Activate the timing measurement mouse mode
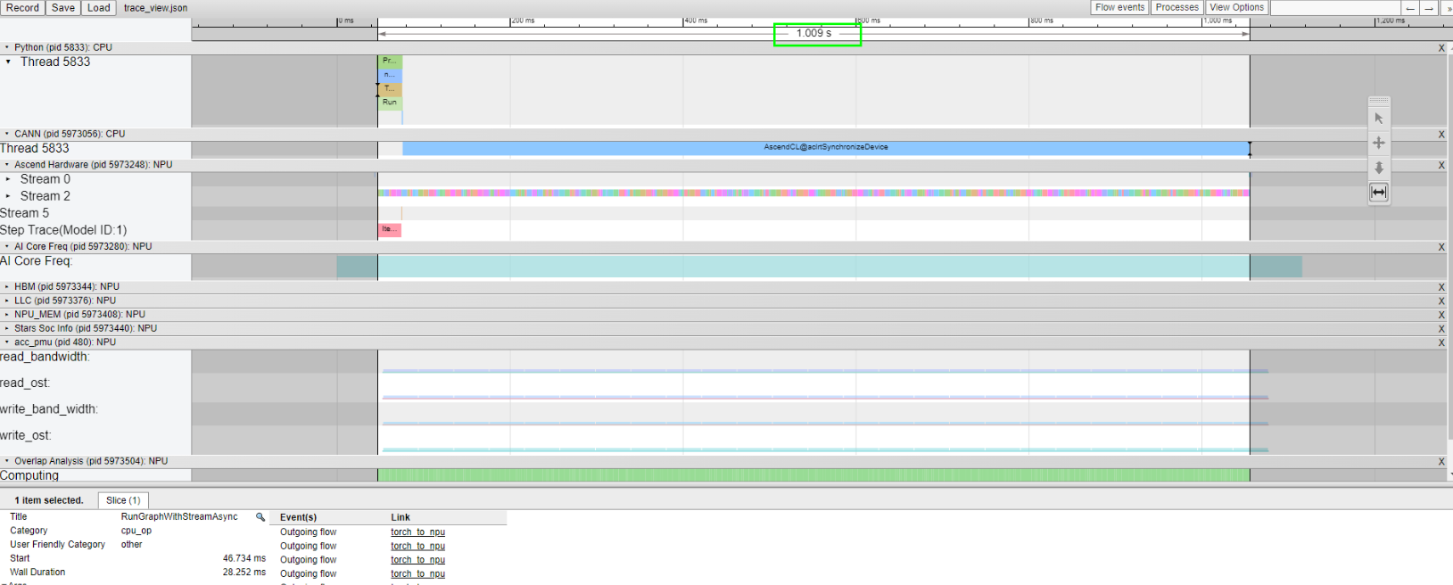Screen dimensions: 1453x585 [1379, 193]
